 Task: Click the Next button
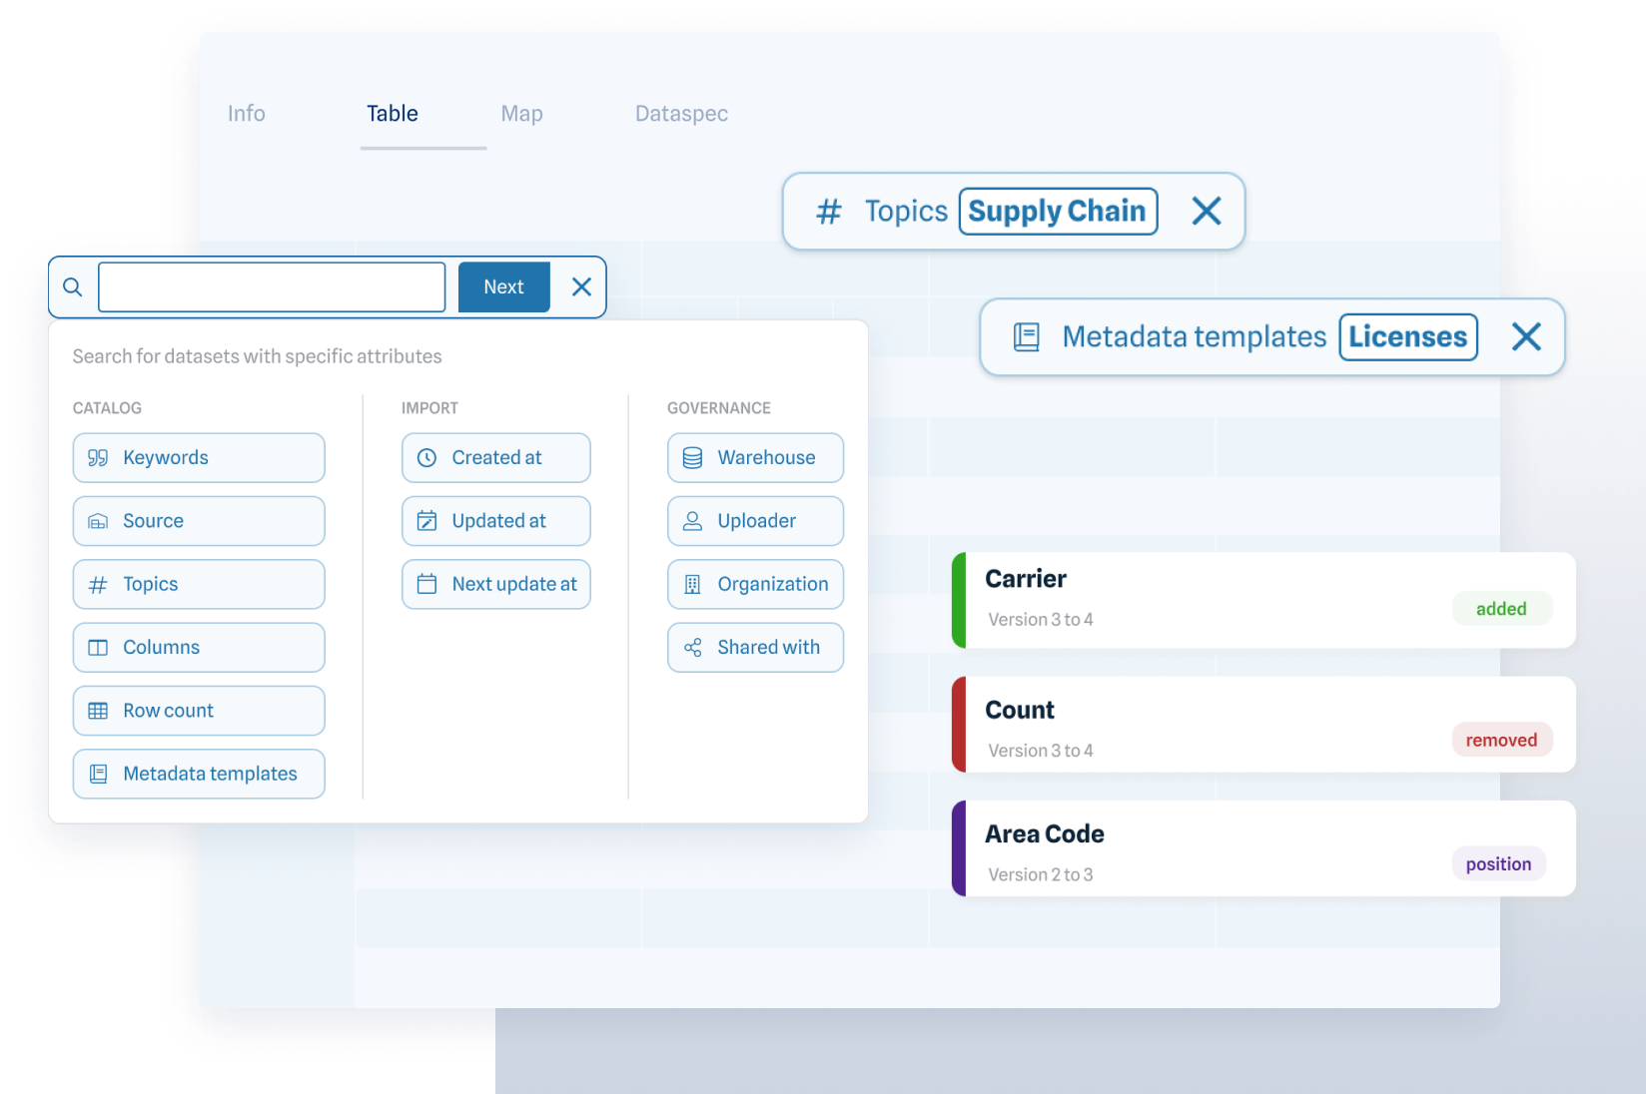coord(503,286)
